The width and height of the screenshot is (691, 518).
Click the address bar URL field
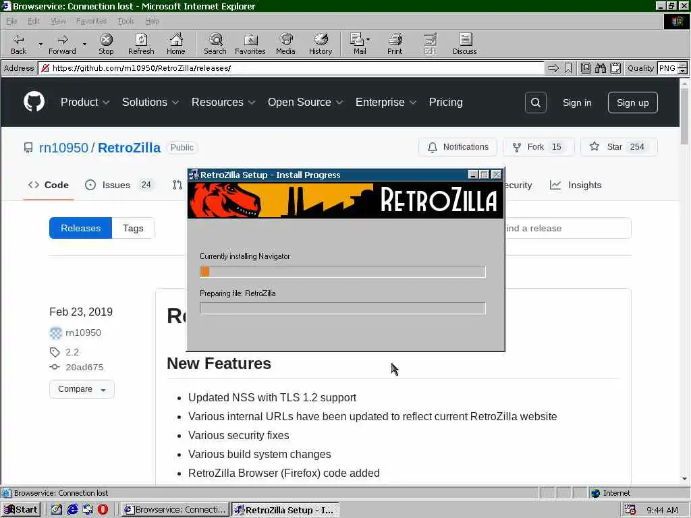pos(291,68)
